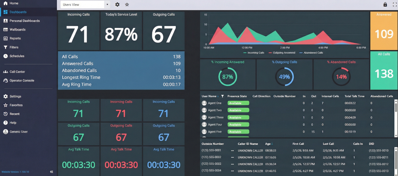Open the Users View dropdown
The height and width of the screenshot is (176, 398).
(85, 5)
